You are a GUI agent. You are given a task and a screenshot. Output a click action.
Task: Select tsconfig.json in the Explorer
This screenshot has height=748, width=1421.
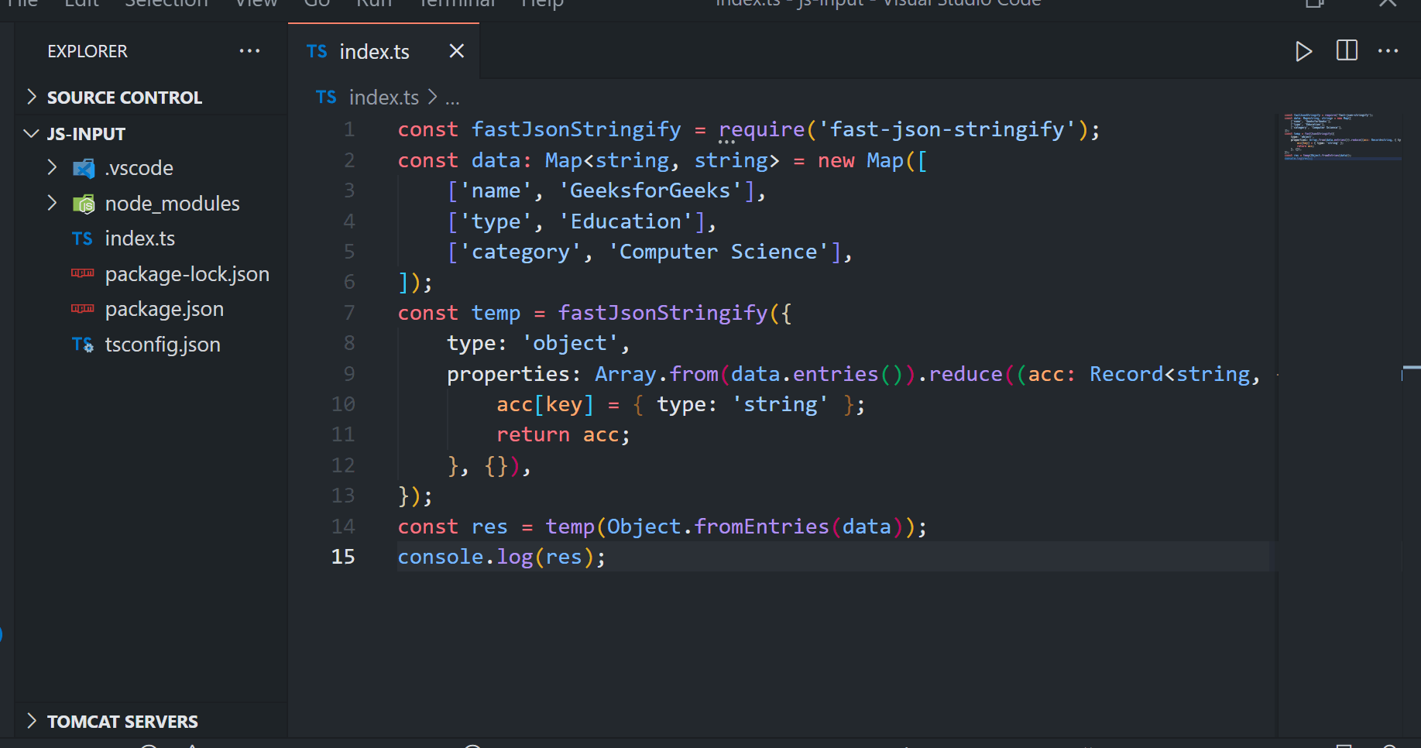click(x=163, y=344)
